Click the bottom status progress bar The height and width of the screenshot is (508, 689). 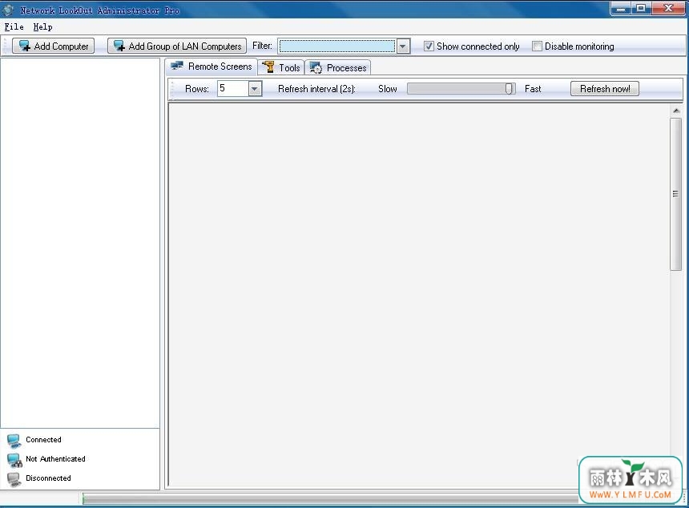pos(329,498)
